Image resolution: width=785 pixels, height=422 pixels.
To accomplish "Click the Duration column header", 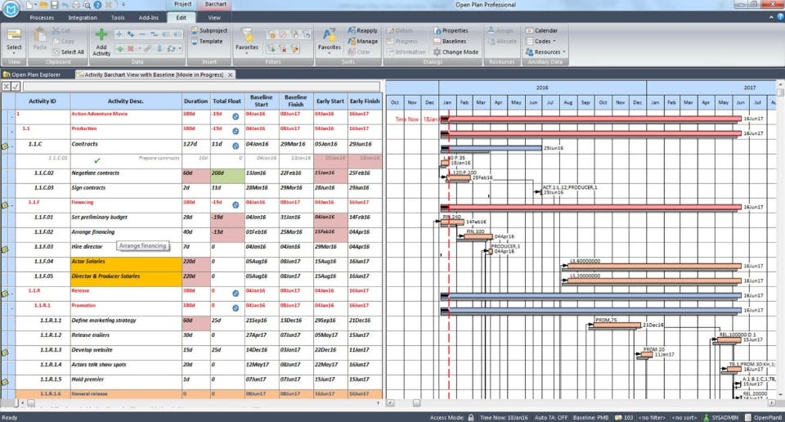I will pos(195,101).
